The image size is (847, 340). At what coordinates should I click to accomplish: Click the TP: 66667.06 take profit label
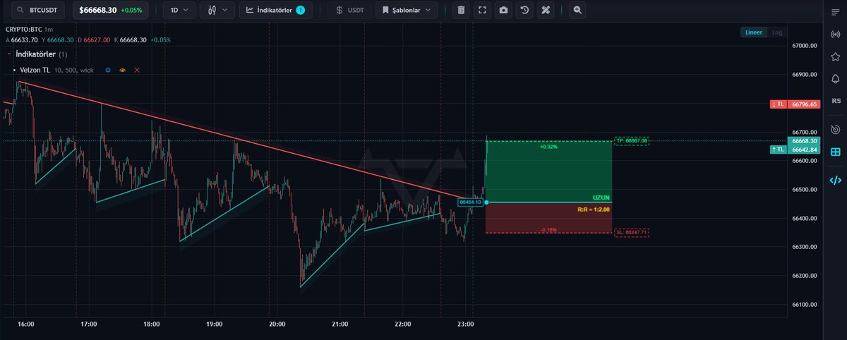tap(632, 140)
